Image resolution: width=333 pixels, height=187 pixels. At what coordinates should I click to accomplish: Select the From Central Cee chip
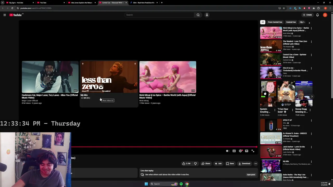[275, 22]
